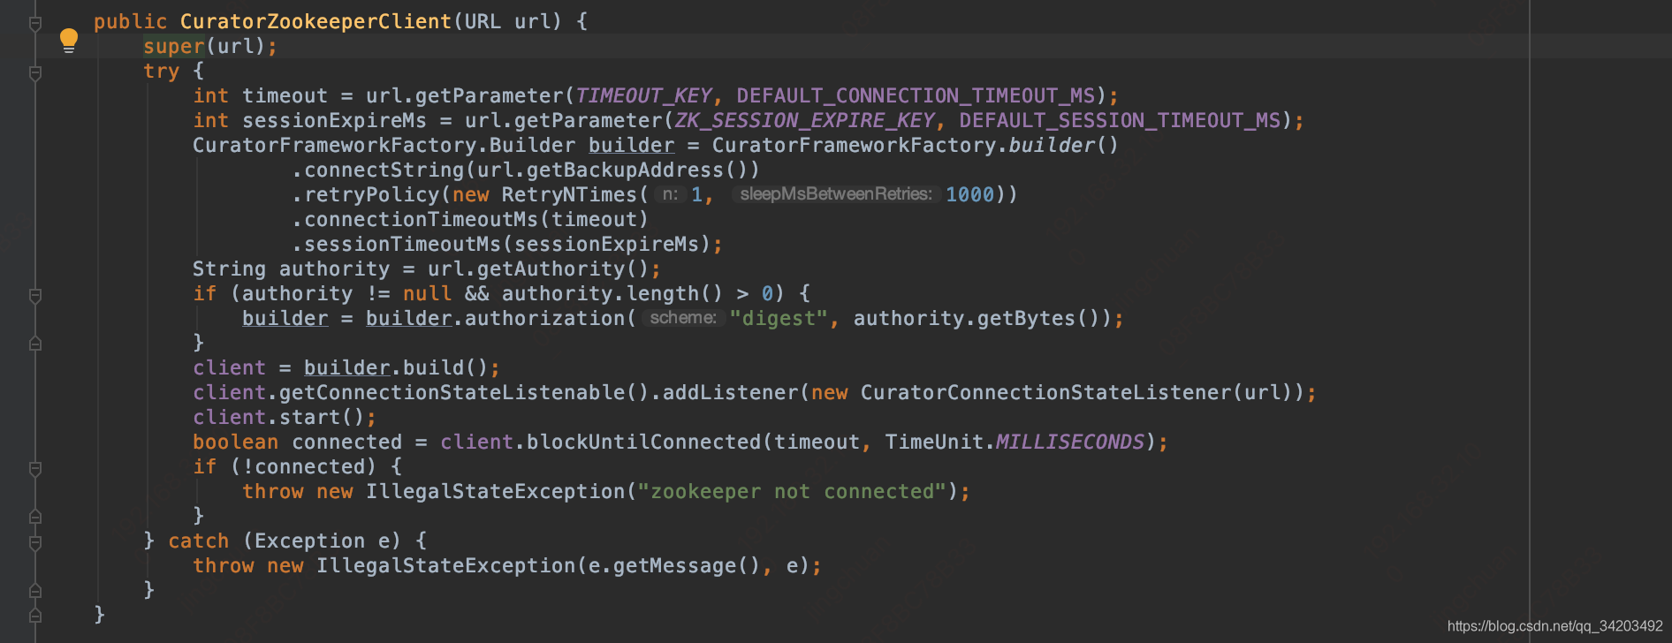Click the 'getBackupAddress' method

(625, 170)
